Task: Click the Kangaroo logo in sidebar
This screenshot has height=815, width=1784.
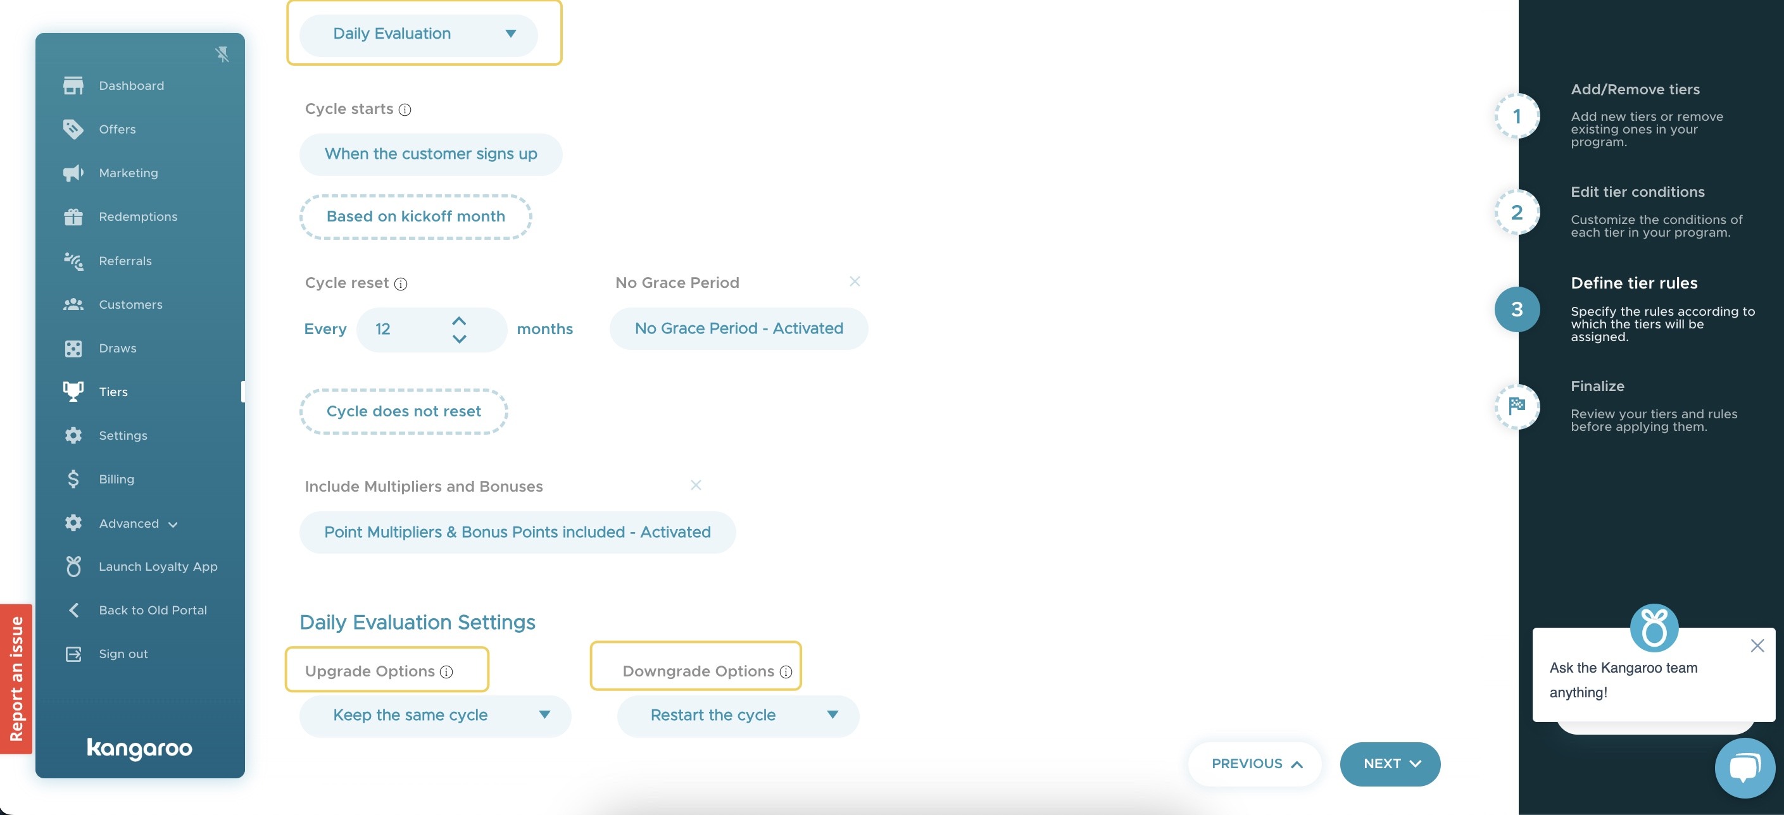Action: click(140, 749)
